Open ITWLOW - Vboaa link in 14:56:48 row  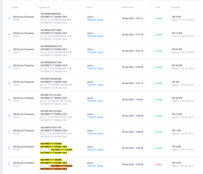tap(95, 117)
